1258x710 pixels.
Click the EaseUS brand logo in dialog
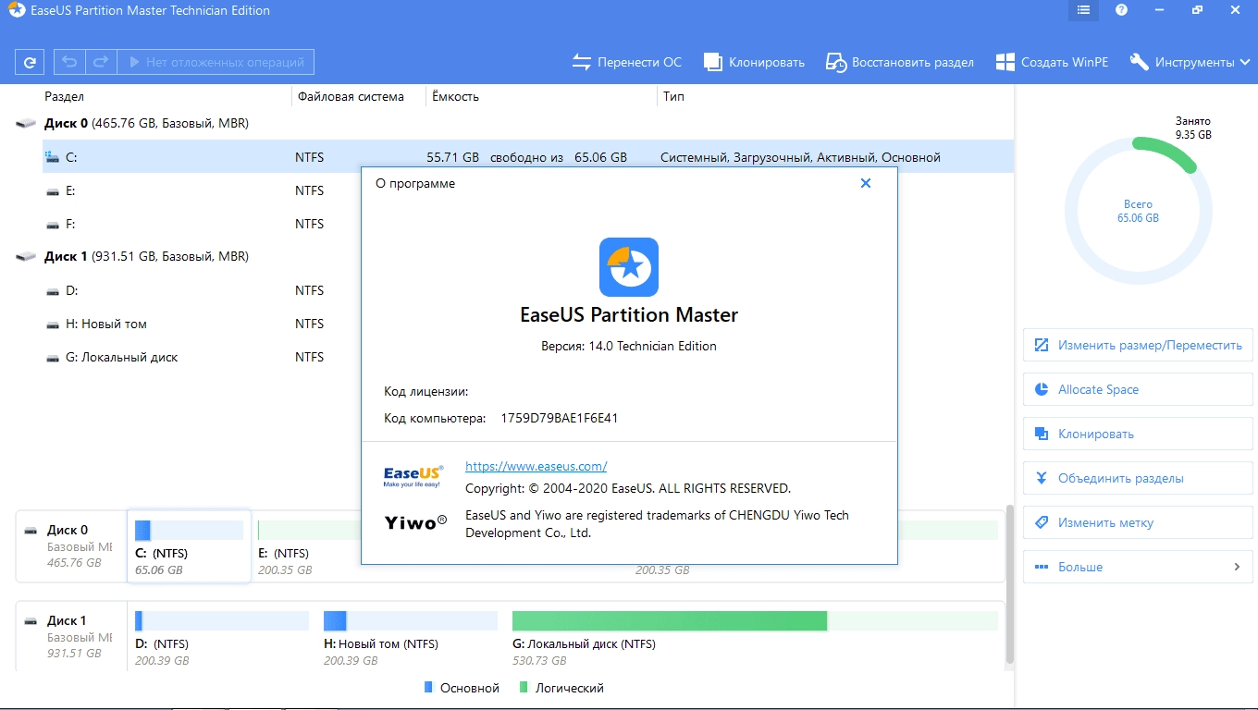pos(413,476)
